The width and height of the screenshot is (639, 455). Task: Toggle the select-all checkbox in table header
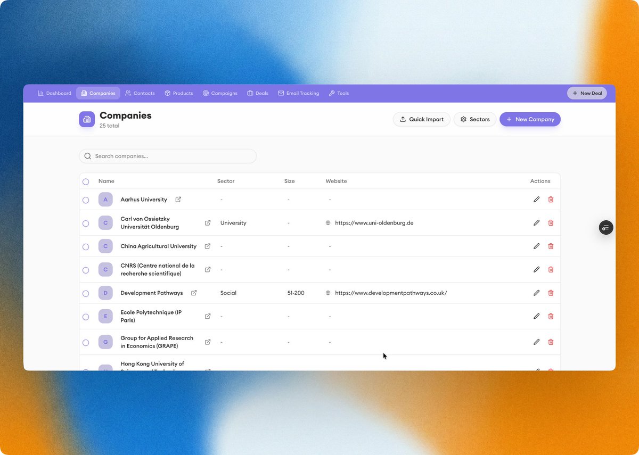(86, 181)
